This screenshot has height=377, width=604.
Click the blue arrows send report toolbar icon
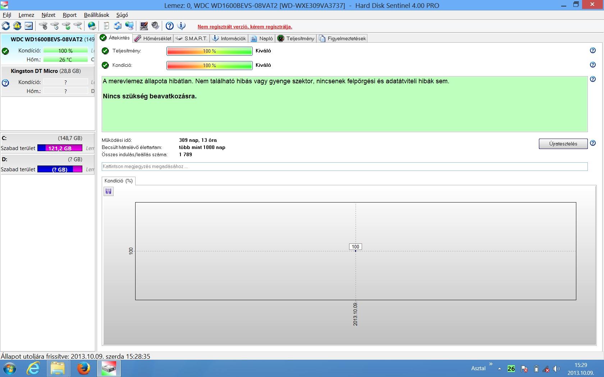click(x=118, y=26)
